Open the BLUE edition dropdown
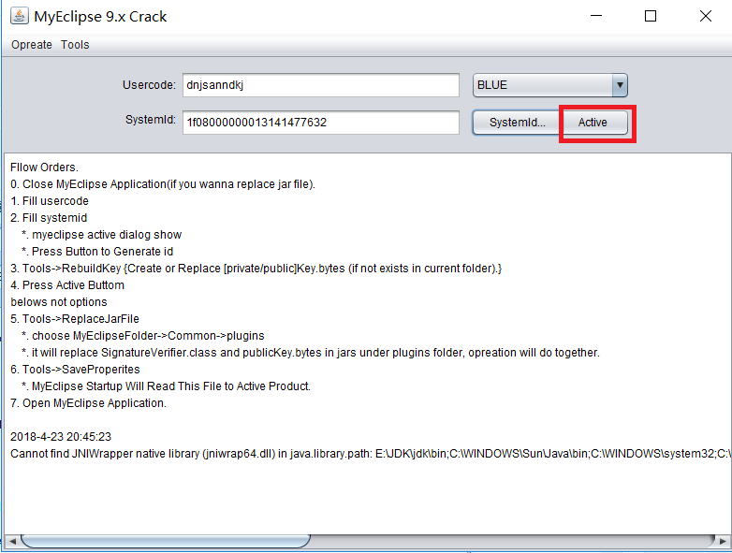The image size is (732, 553). coord(549,85)
